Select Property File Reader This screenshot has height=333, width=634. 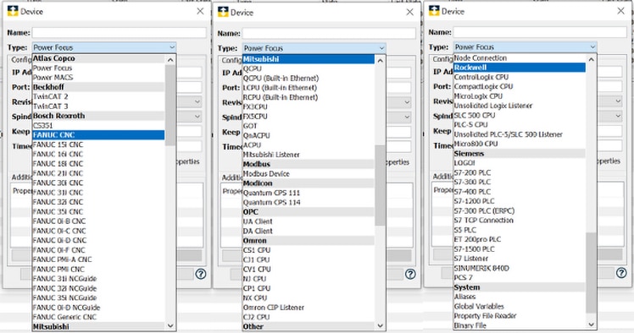pyautogui.click(x=485, y=316)
